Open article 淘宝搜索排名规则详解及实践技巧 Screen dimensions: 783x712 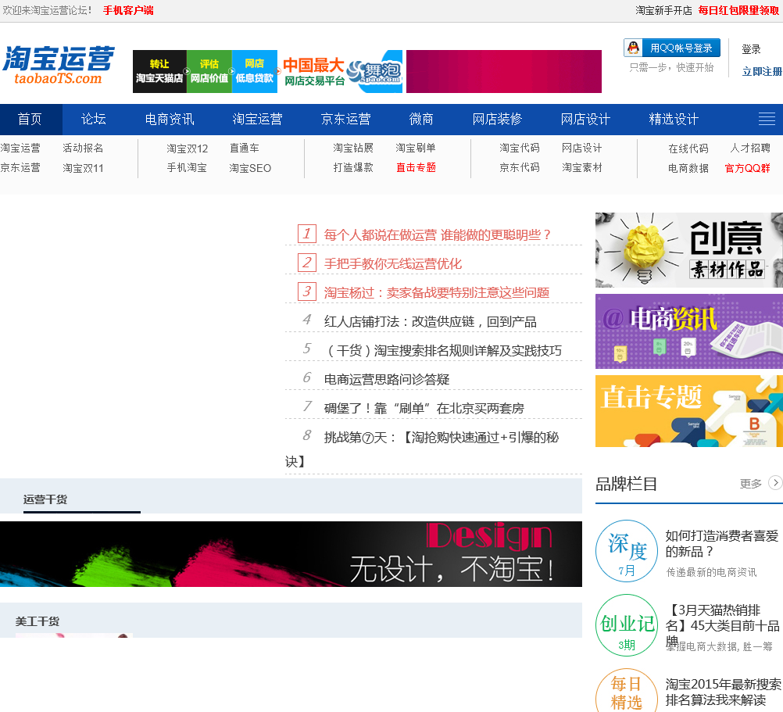tap(442, 350)
